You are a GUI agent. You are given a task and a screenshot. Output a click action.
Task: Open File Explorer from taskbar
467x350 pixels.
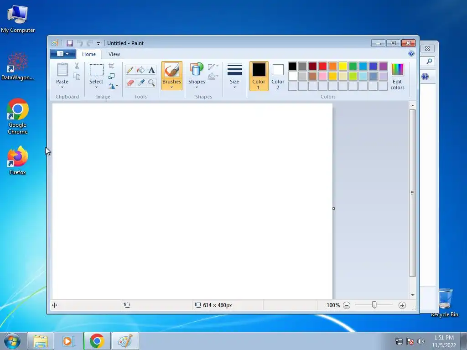pyautogui.click(x=41, y=341)
